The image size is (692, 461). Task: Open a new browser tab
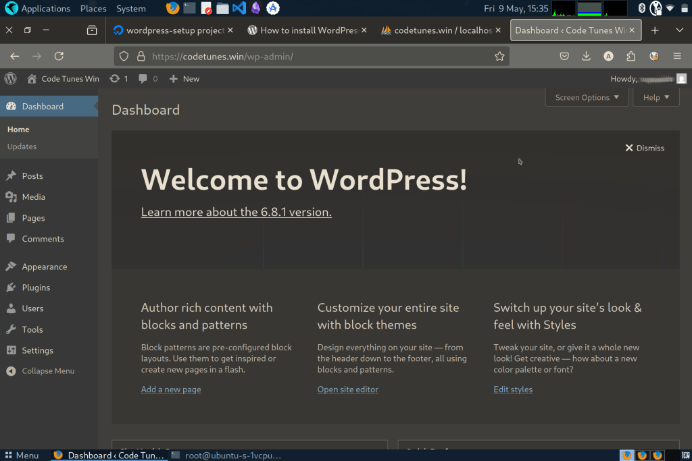pos(655,30)
